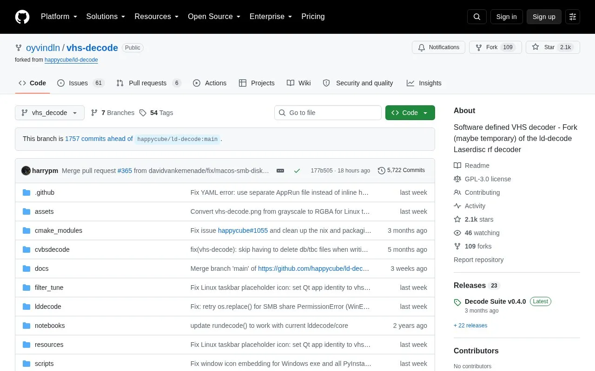Click the eye icon beside watching
The image size is (595, 371).
pos(457,233)
